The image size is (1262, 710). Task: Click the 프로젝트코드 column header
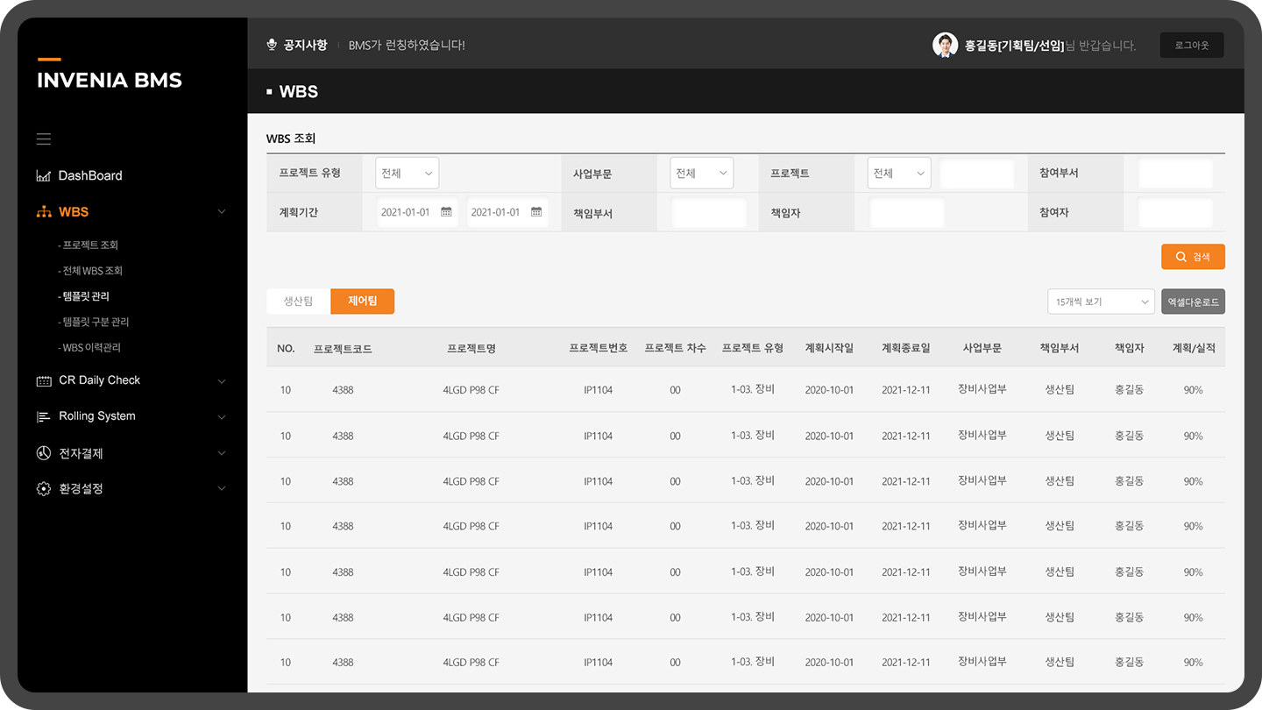[x=343, y=349]
